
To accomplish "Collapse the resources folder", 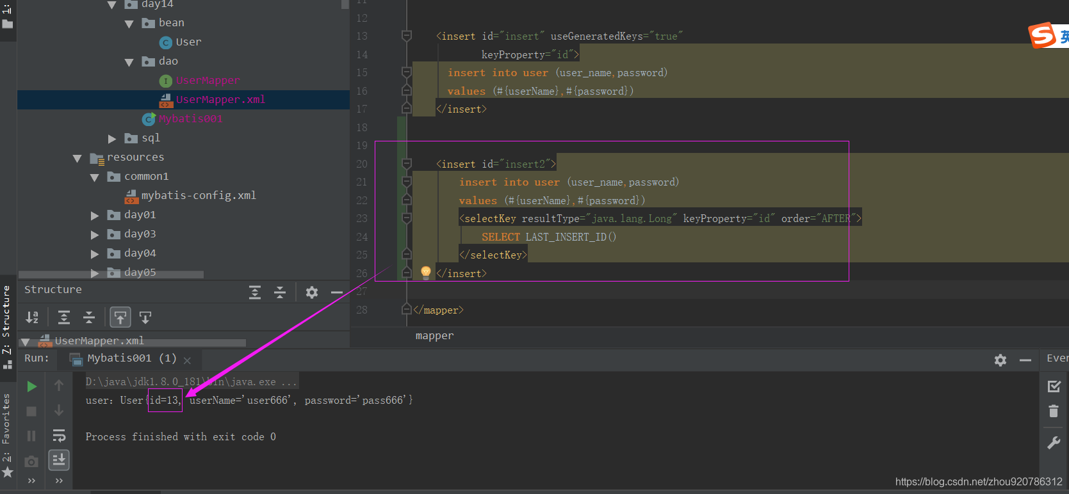I will pos(78,158).
